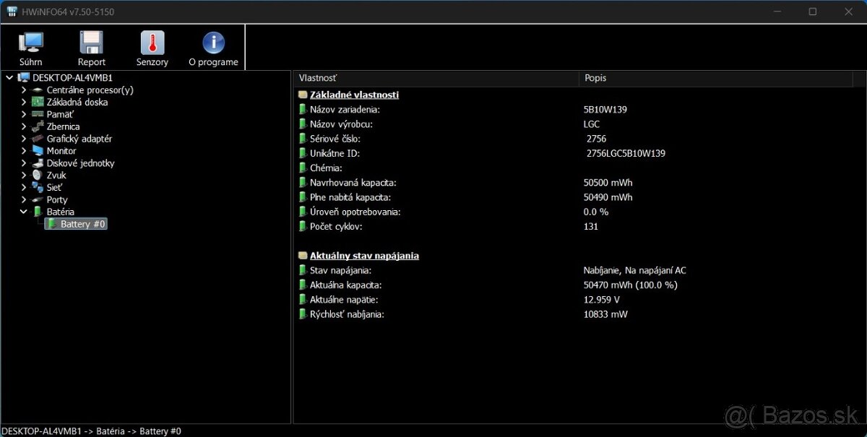Open the Report creation tool
Viewport: 867px width, 437px height.
click(x=91, y=47)
